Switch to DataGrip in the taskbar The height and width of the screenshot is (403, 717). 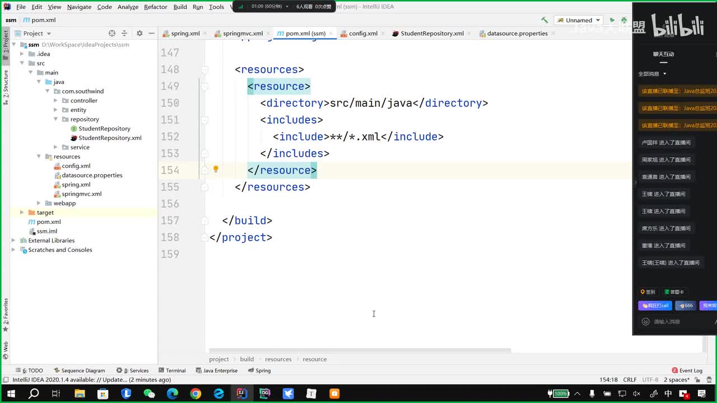pos(265,393)
